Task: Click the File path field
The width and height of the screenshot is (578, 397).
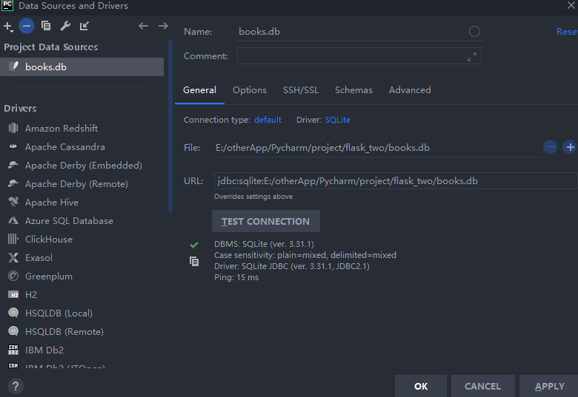Action: [x=376, y=148]
